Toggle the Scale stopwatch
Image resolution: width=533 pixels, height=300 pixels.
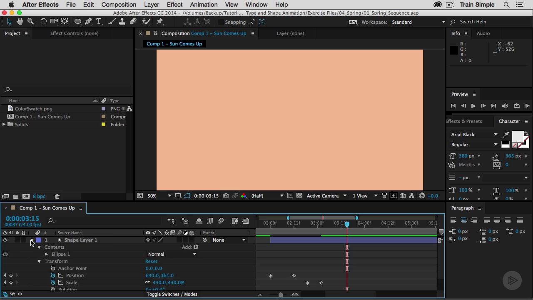point(53,282)
